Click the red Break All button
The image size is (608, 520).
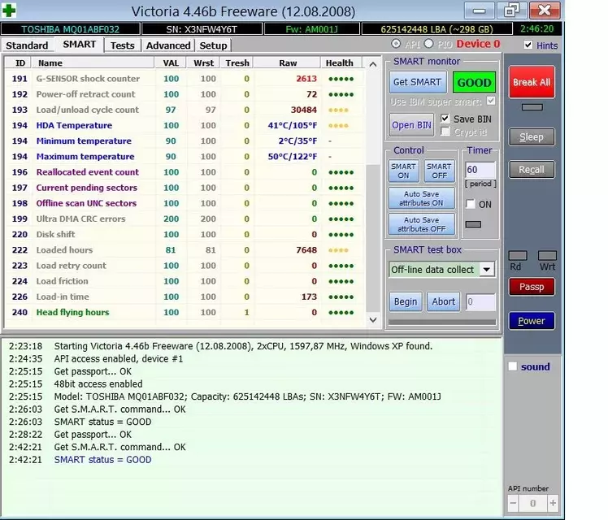pyautogui.click(x=532, y=82)
